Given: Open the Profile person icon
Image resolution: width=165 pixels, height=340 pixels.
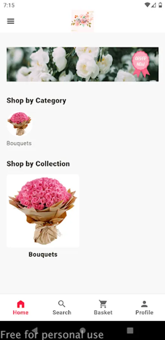Looking at the screenshot, I should [144, 304].
